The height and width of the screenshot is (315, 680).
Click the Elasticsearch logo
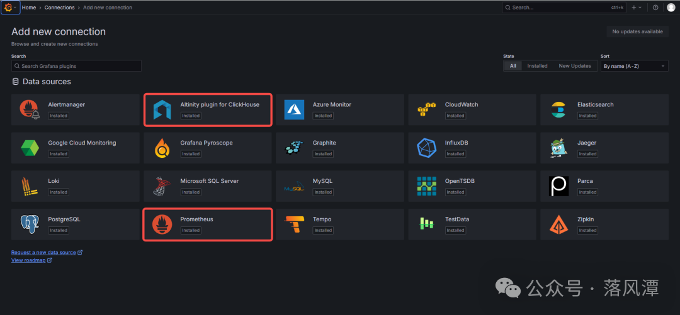558,109
